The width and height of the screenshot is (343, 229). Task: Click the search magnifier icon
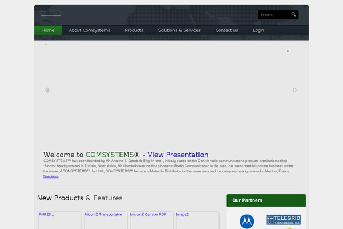coord(293,14)
